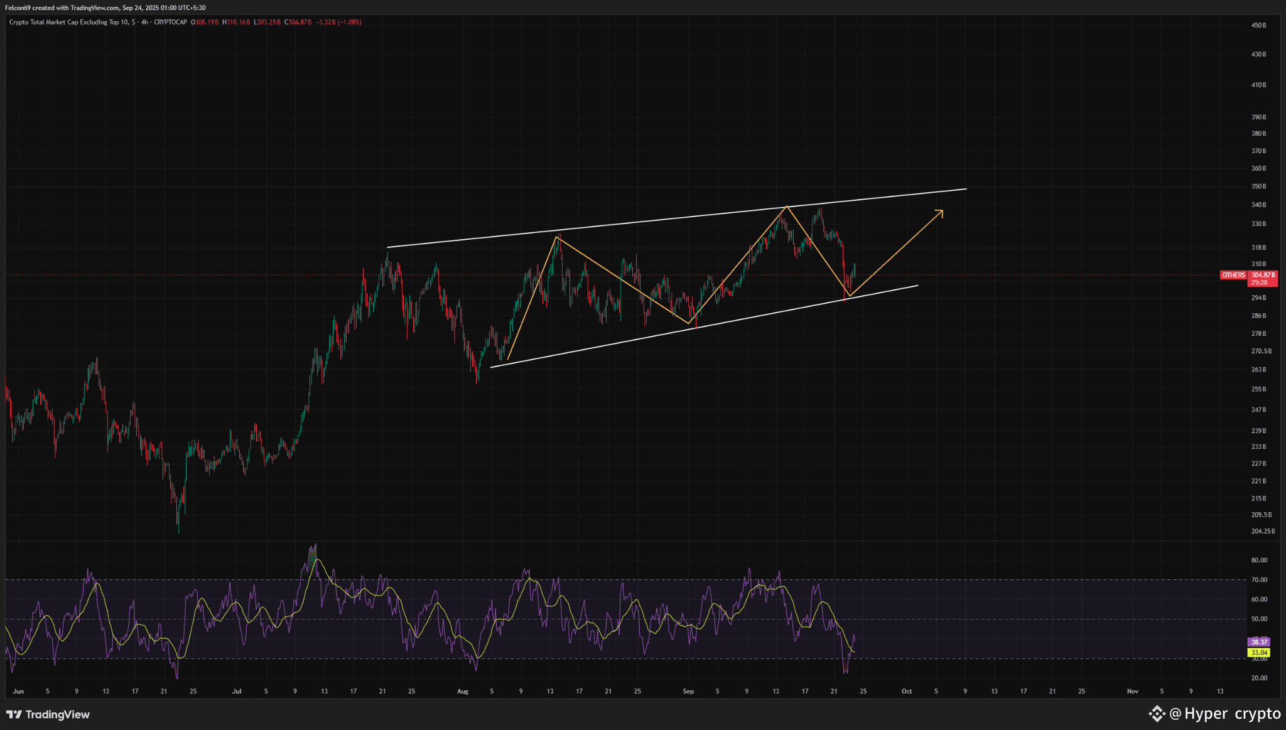The image size is (1286, 730).
Task: Click the TradingView logo at bottom left
Action: 48,714
